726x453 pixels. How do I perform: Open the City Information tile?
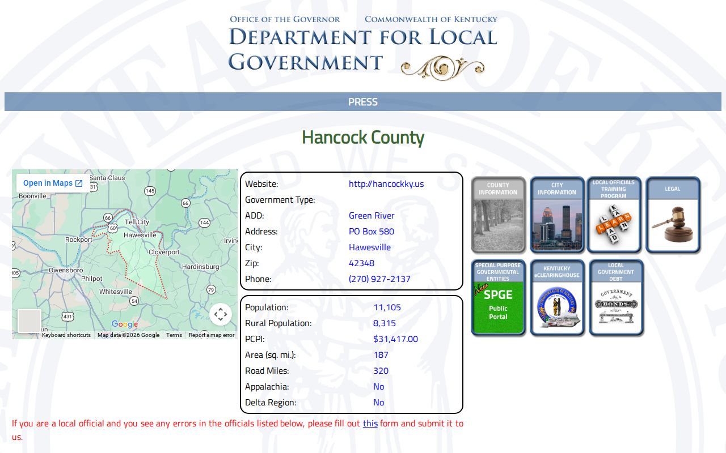(557, 215)
